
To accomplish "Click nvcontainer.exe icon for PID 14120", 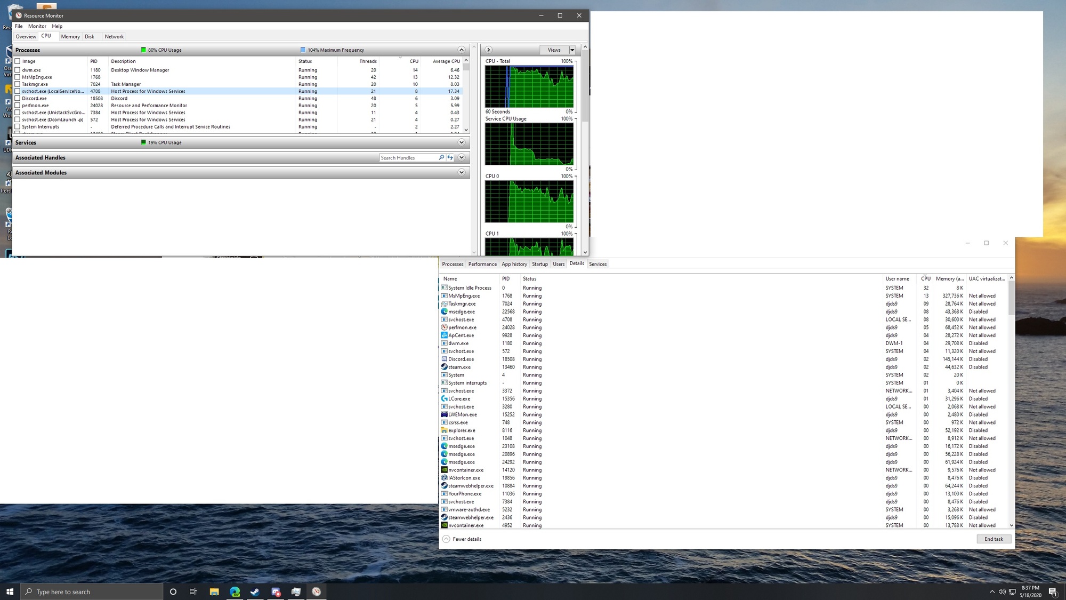I will [x=444, y=470].
